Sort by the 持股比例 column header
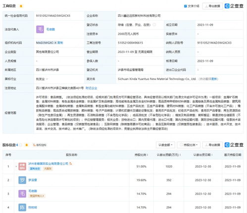 (x=142, y=155)
